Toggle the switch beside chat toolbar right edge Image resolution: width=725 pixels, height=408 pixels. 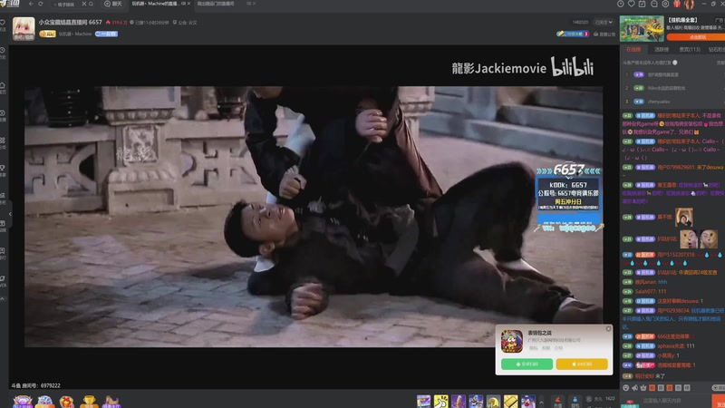(719, 388)
